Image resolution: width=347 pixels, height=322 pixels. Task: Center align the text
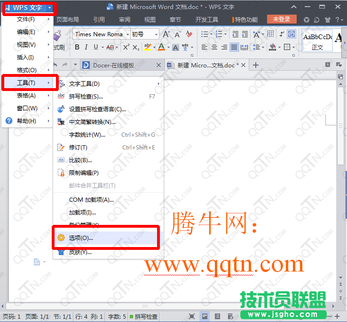214,47
